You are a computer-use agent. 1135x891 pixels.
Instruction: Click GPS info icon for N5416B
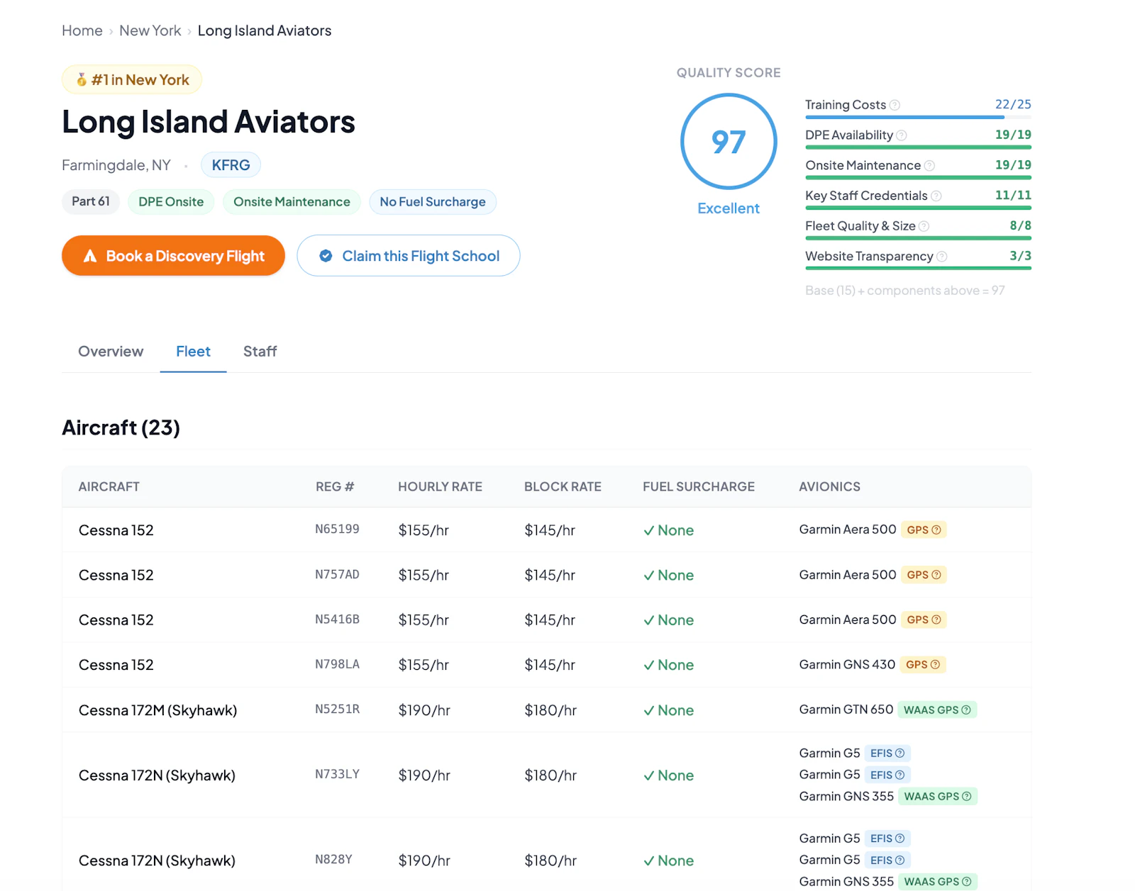(936, 620)
